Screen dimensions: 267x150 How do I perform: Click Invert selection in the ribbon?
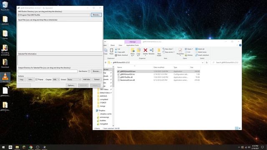click(202, 55)
